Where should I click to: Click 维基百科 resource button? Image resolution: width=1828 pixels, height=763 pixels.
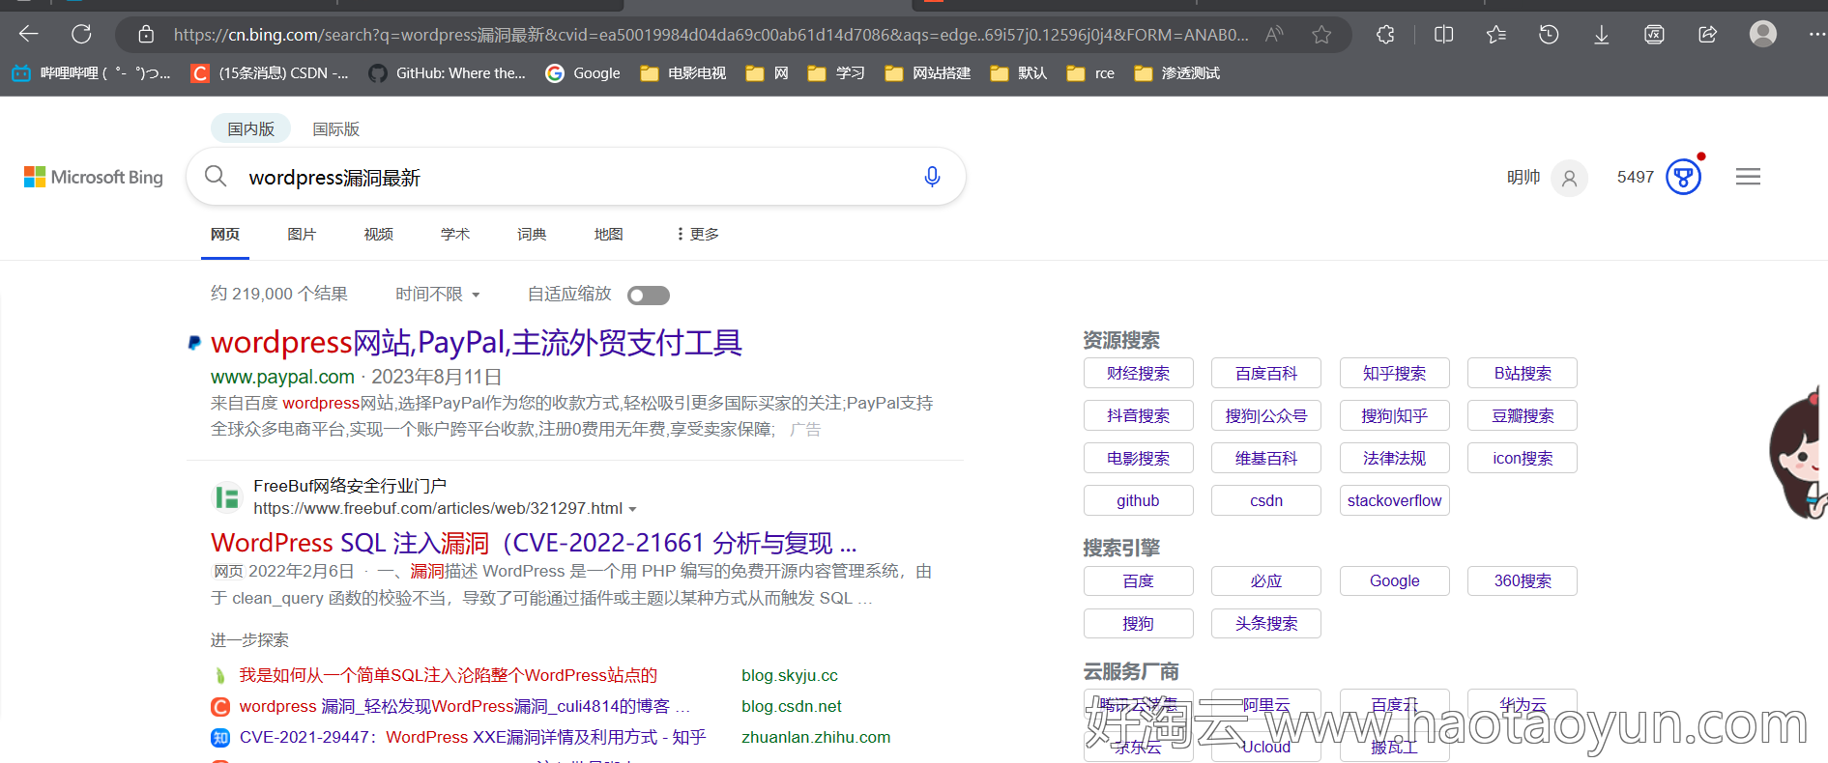coord(1266,458)
